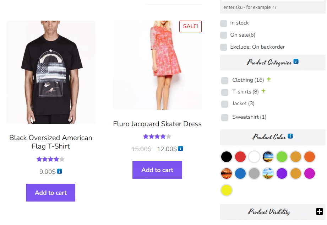Tick the Exclude: On backorder checkbox

(x=224, y=47)
